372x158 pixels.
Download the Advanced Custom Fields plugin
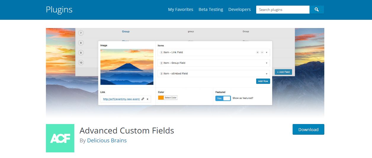308,129
